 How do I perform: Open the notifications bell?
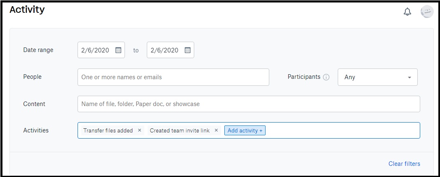[407, 12]
